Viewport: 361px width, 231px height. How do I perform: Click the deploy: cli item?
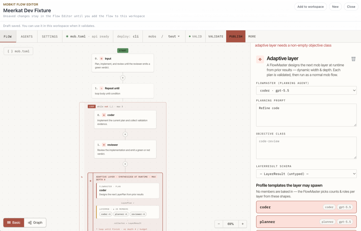(x=128, y=36)
